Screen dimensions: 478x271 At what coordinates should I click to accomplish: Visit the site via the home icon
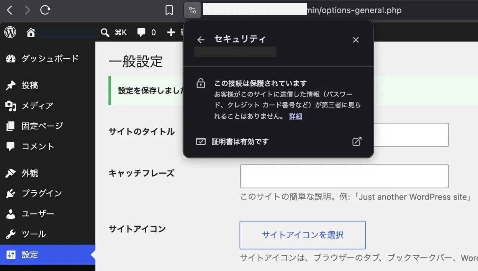pos(31,32)
